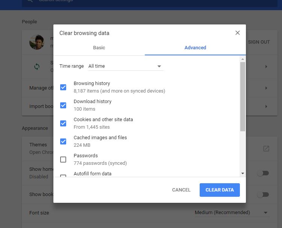Select the Advanced tab
282x228 pixels.
pos(195,48)
